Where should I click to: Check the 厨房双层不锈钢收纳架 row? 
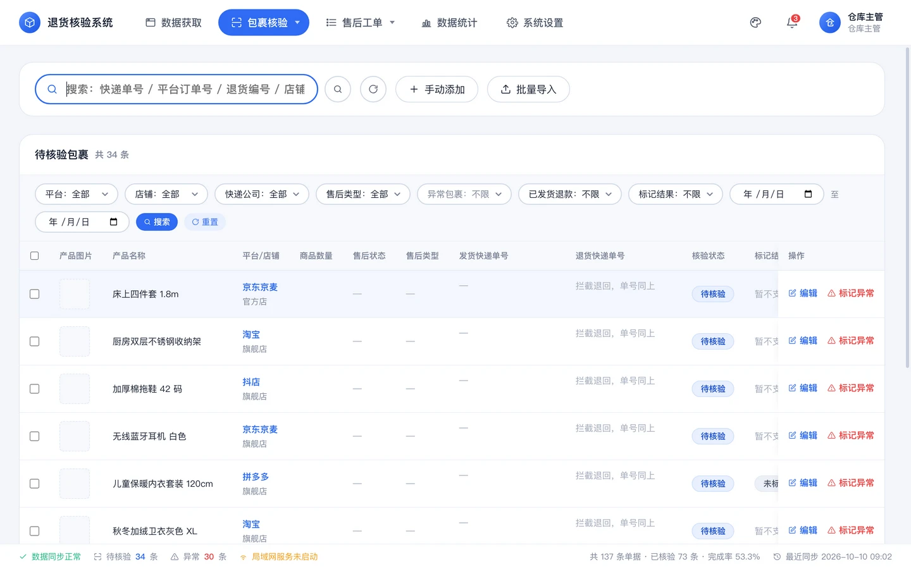tap(35, 341)
